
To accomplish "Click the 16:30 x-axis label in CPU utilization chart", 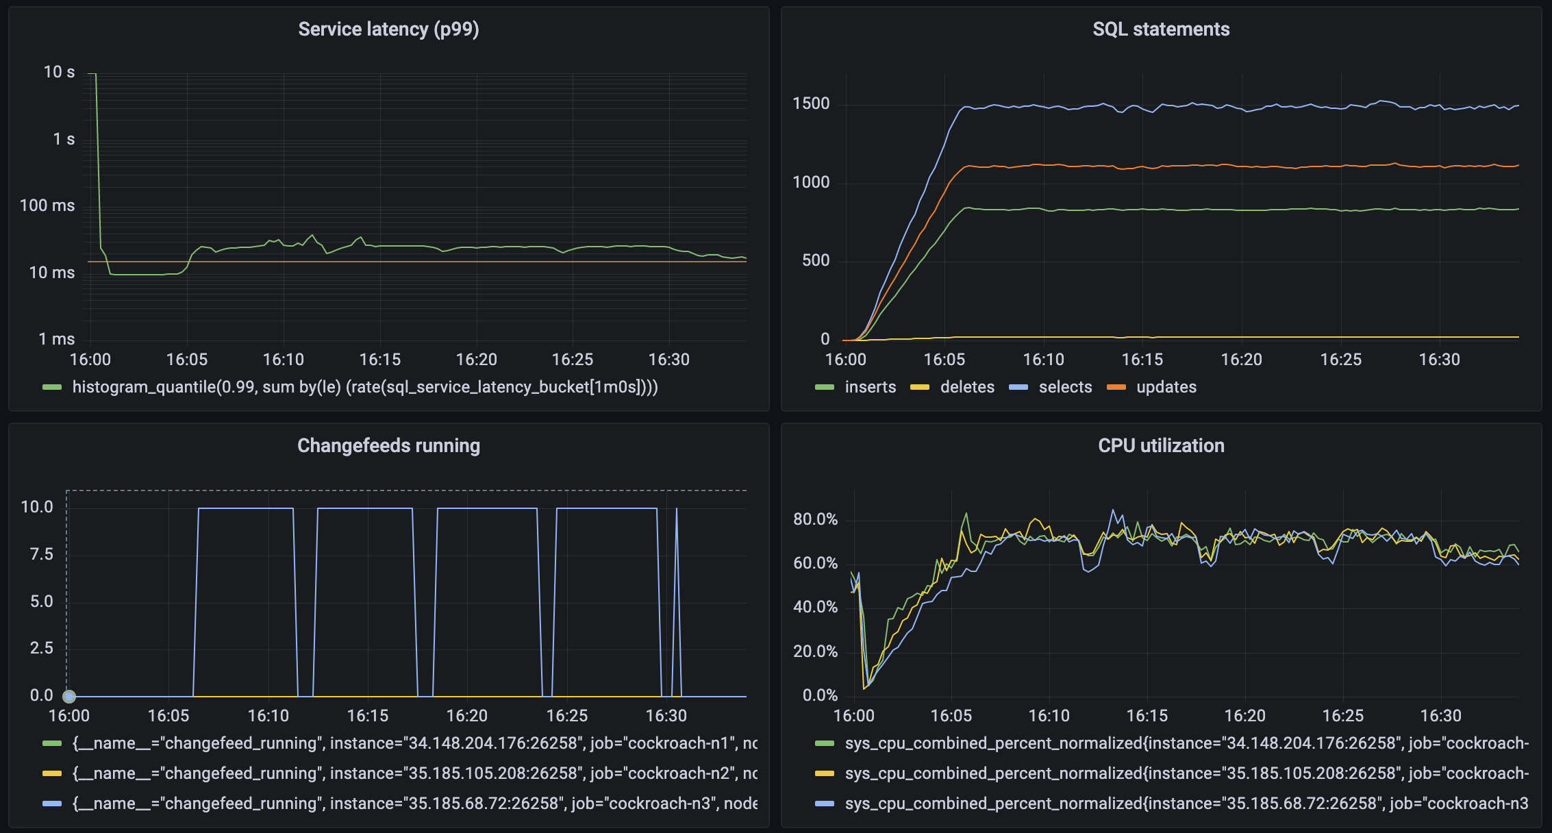I will pyautogui.click(x=1440, y=716).
